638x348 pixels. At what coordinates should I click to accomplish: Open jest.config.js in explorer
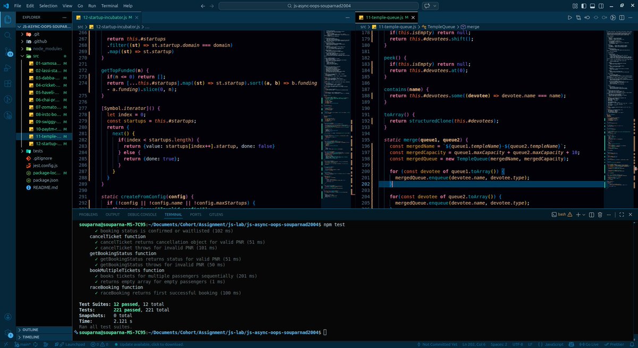point(45,166)
